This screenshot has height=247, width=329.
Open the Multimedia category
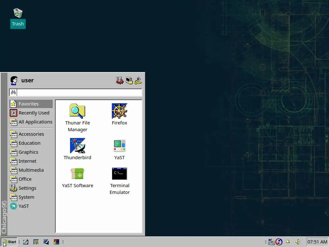point(31,170)
